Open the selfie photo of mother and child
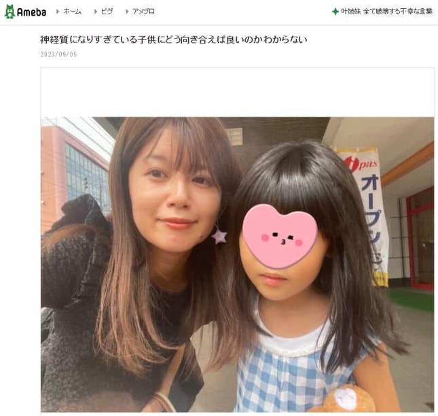The image size is (438, 416). pyautogui.click(x=238, y=264)
